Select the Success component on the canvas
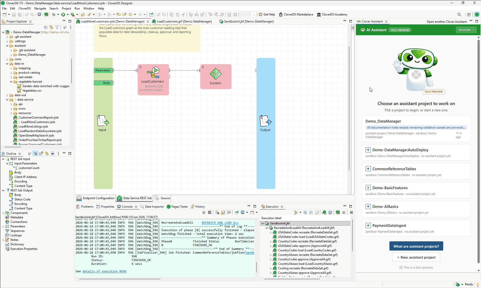The image size is (481, 288). [216, 77]
